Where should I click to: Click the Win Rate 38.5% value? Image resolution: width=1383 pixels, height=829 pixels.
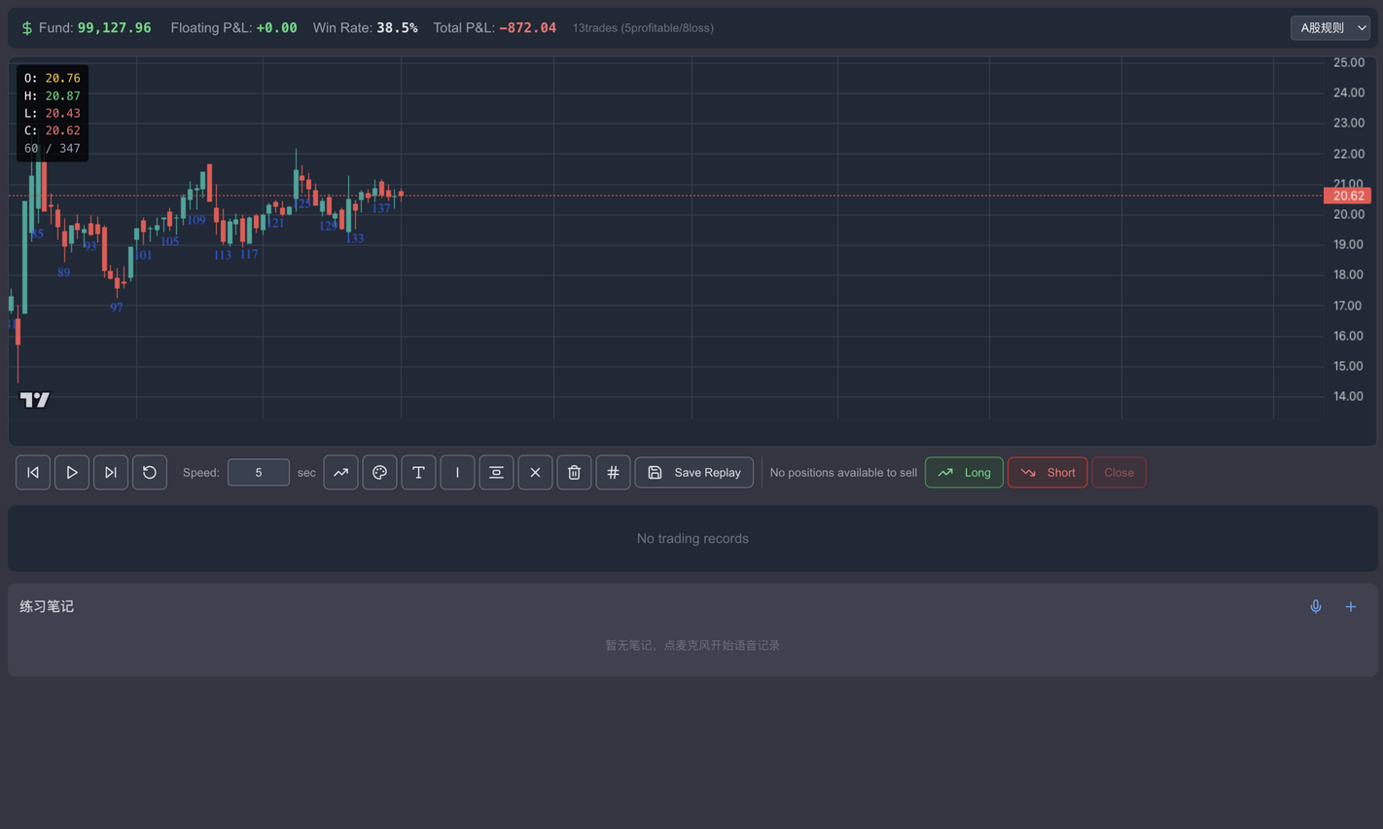[x=397, y=28]
